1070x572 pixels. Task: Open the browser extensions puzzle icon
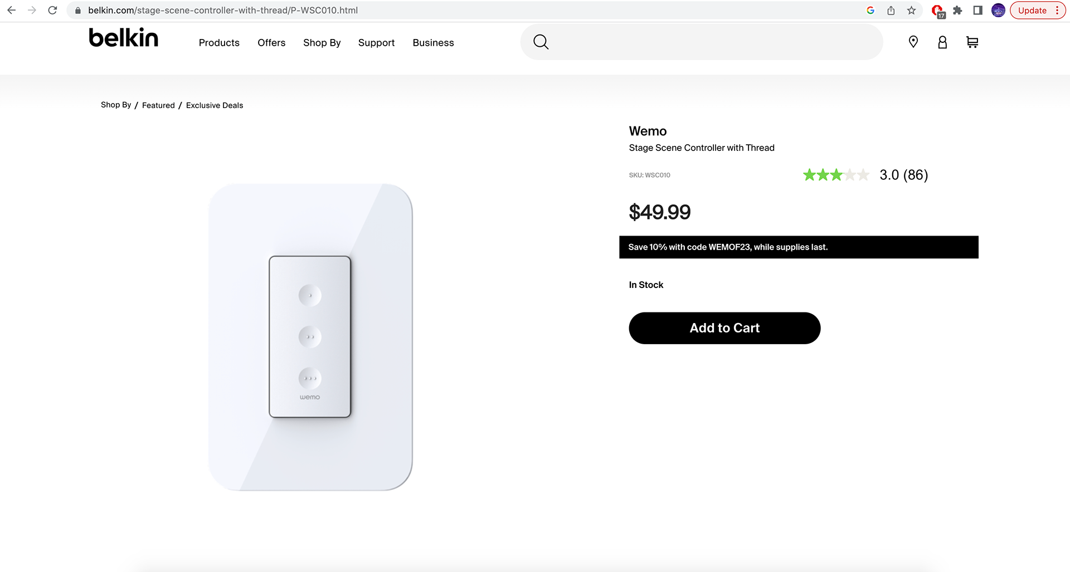click(957, 11)
